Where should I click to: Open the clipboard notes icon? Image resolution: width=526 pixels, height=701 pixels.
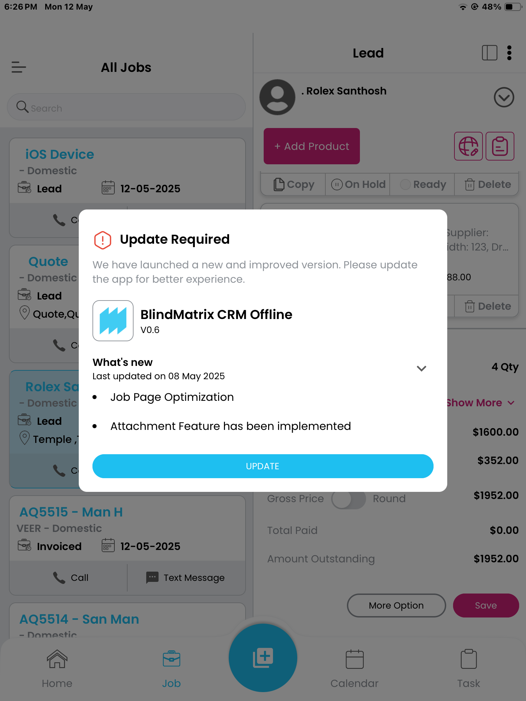click(x=500, y=146)
